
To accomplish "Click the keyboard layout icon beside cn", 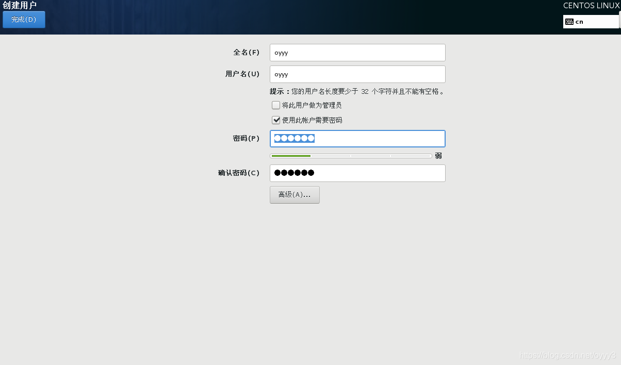I will tap(569, 22).
